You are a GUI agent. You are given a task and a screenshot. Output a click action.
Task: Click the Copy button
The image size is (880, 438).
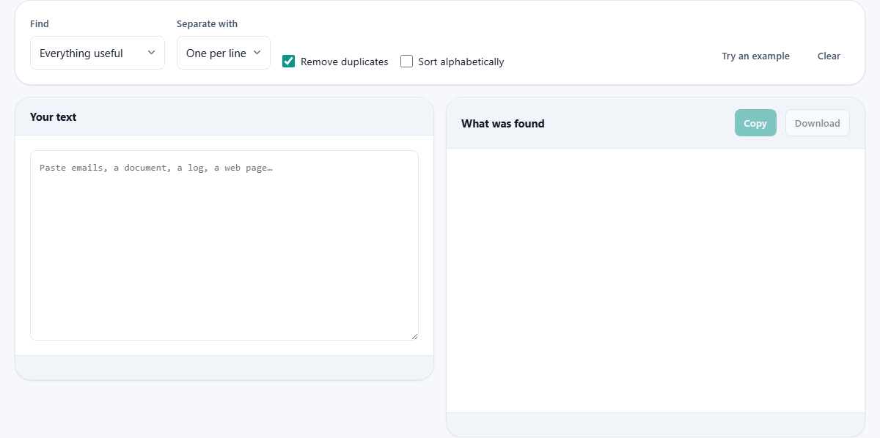click(x=755, y=123)
